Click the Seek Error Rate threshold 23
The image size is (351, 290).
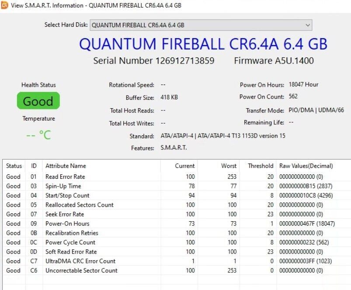[x=270, y=214]
